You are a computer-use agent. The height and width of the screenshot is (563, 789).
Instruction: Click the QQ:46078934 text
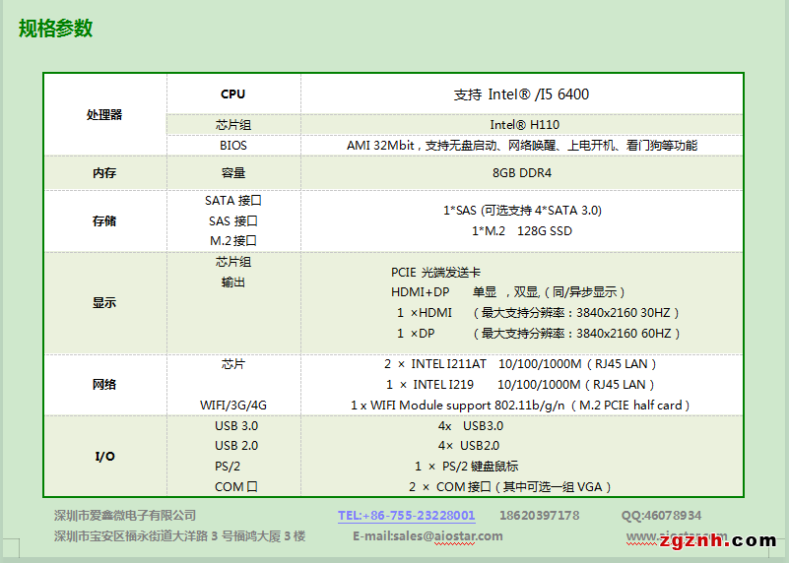(x=661, y=515)
